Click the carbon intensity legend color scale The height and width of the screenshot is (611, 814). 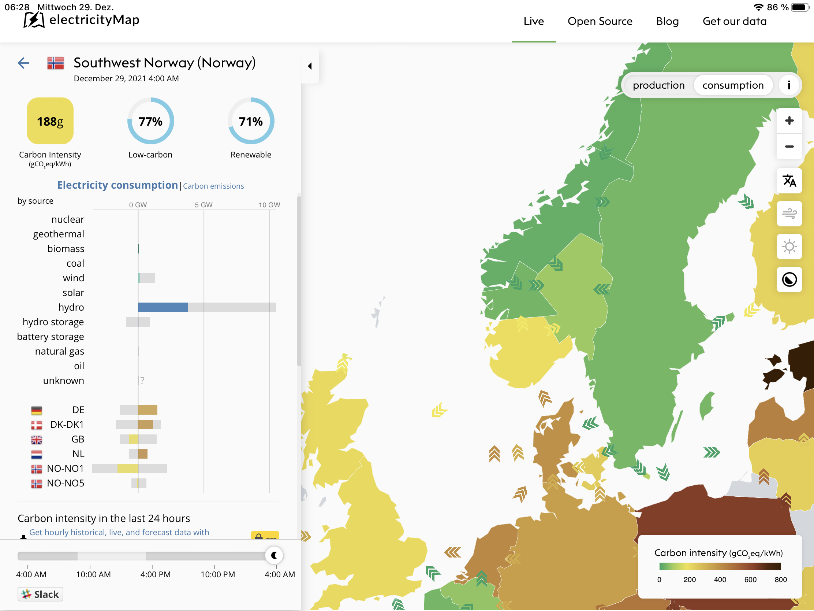[720, 566]
